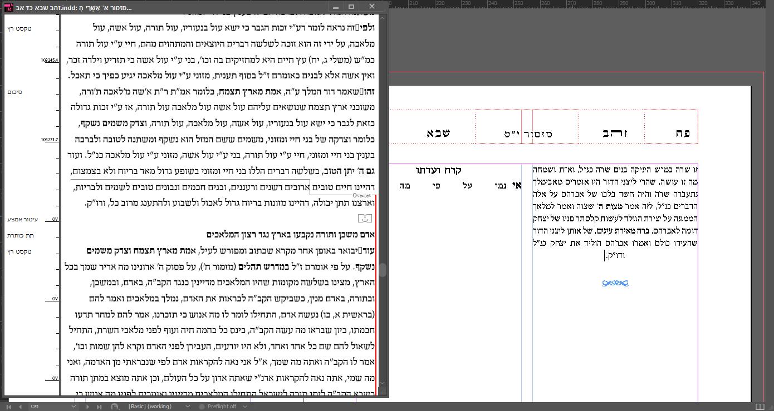
Task: Click the page header word 'זהב'
Action: (615, 133)
